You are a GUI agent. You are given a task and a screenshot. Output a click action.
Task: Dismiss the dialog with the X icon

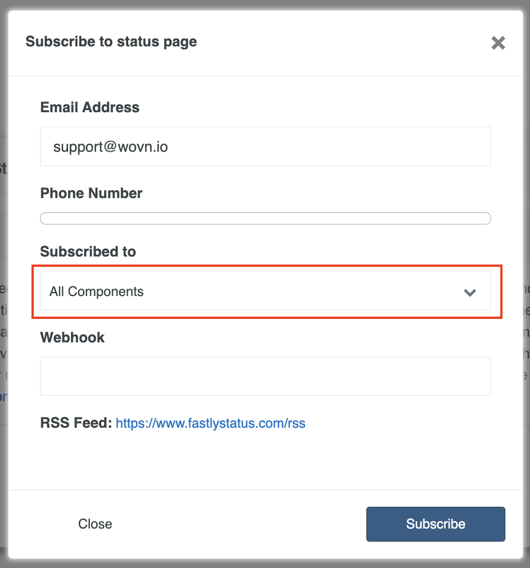pyautogui.click(x=498, y=43)
